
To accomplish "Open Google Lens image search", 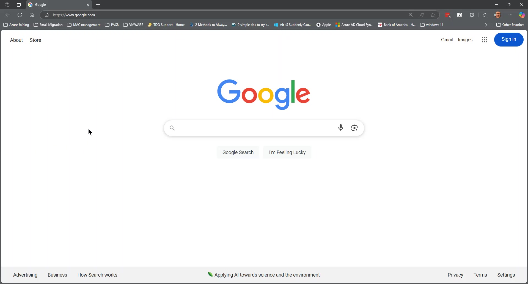I will (x=354, y=128).
